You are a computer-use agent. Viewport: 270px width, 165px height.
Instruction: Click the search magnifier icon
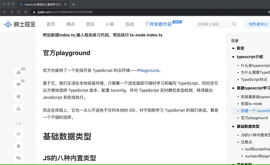[234, 24]
